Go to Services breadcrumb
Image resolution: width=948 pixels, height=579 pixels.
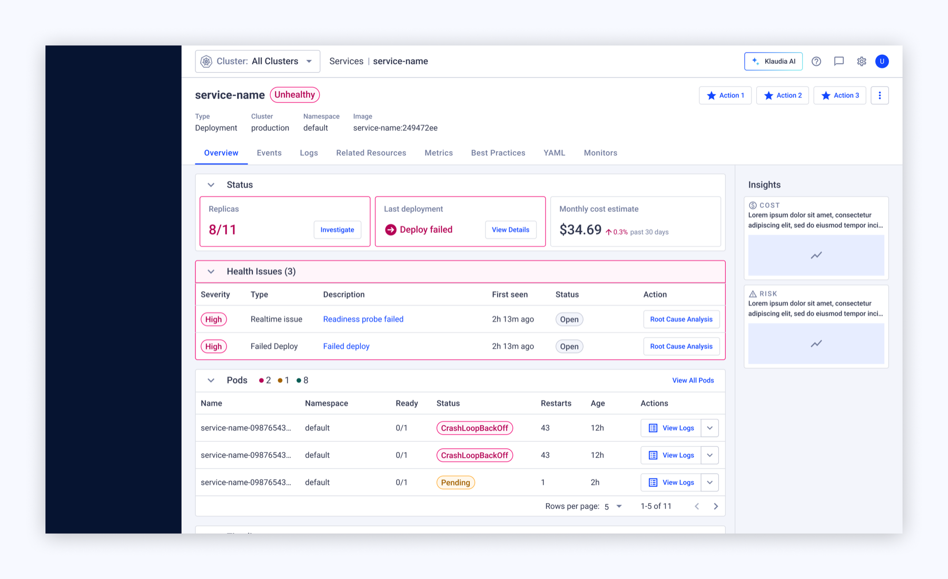point(346,61)
